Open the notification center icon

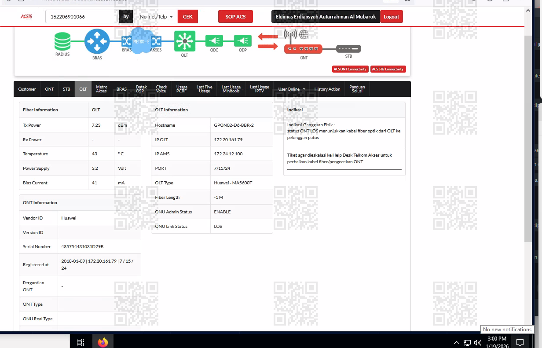pyautogui.click(x=520, y=342)
